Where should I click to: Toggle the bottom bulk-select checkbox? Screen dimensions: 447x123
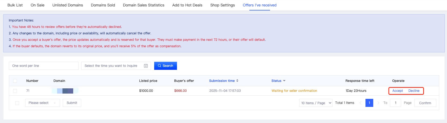[17, 103]
